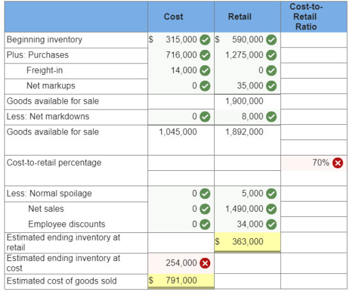Click green checkmark beside Beginning inventory retail 590,000

pos(271,40)
